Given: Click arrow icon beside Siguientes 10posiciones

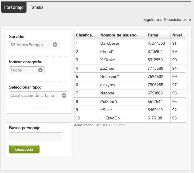Looking at the screenshot, I should click(190, 20).
